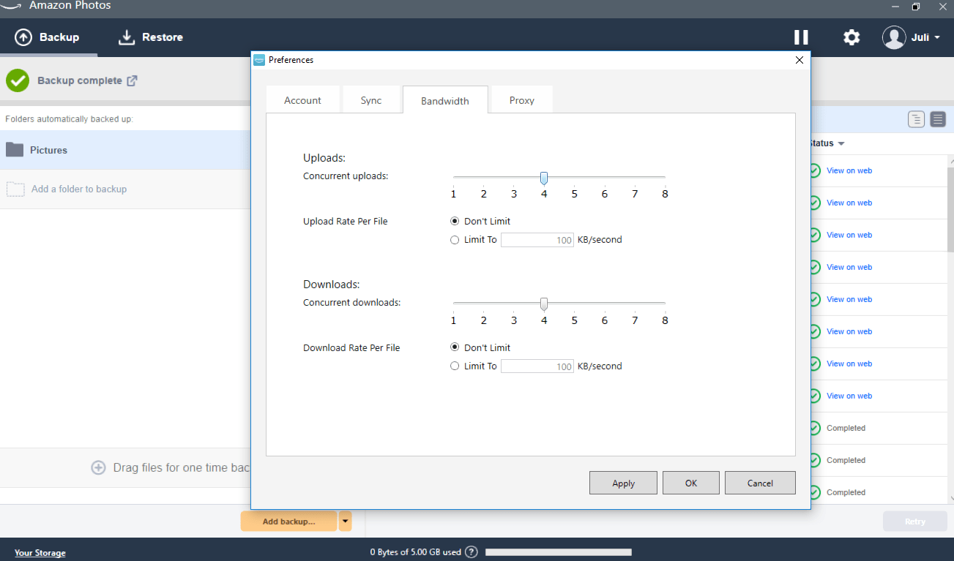This screenshot has height=561, width=954.
Task: Confirm preferences with the OK button
Action: coord(691,483)
